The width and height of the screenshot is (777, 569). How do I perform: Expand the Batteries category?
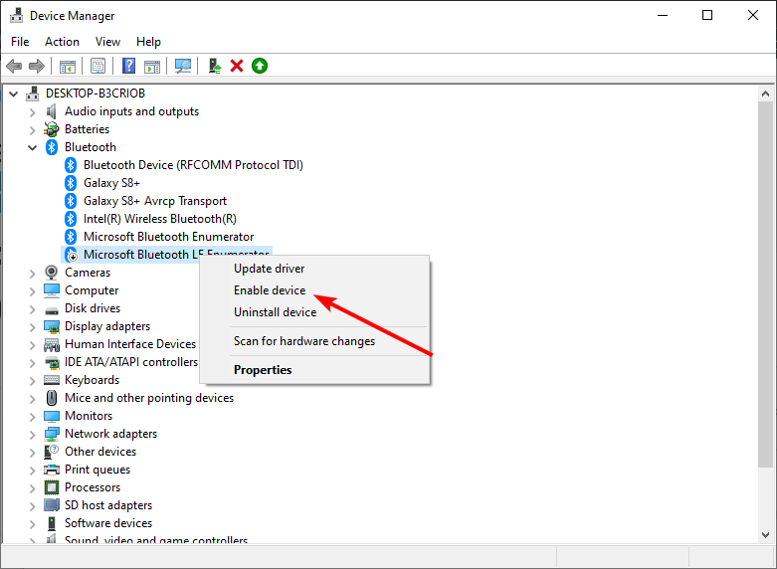[33, 130]
